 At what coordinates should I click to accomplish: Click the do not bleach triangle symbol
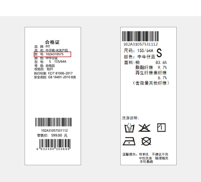point(144,128)
